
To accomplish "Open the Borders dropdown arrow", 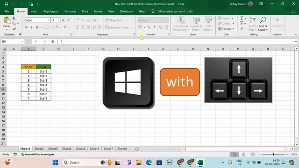I will click(x=51, y=28).
